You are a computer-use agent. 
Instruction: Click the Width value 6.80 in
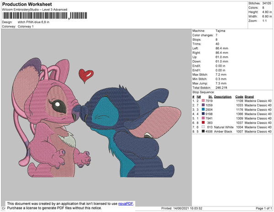tap(267, 16)
